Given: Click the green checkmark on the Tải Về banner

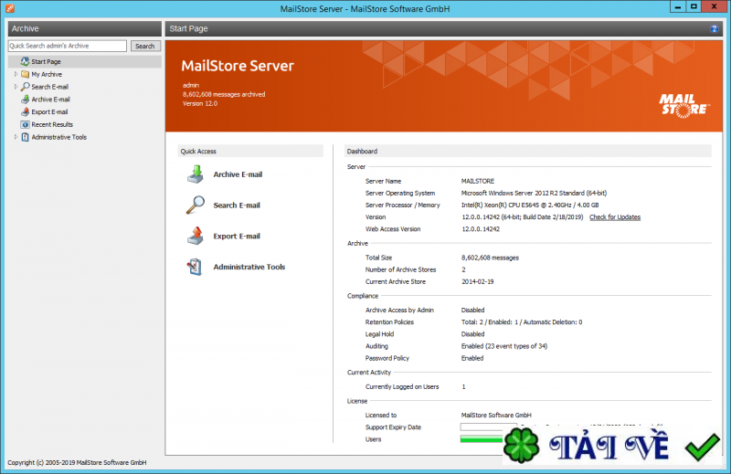Looking at the screenshot, I should click(702, 448).
